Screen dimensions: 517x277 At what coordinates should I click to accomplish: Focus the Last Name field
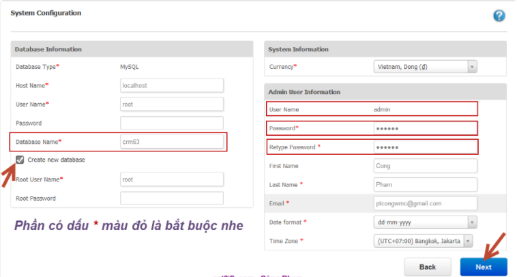coord(425,184)
